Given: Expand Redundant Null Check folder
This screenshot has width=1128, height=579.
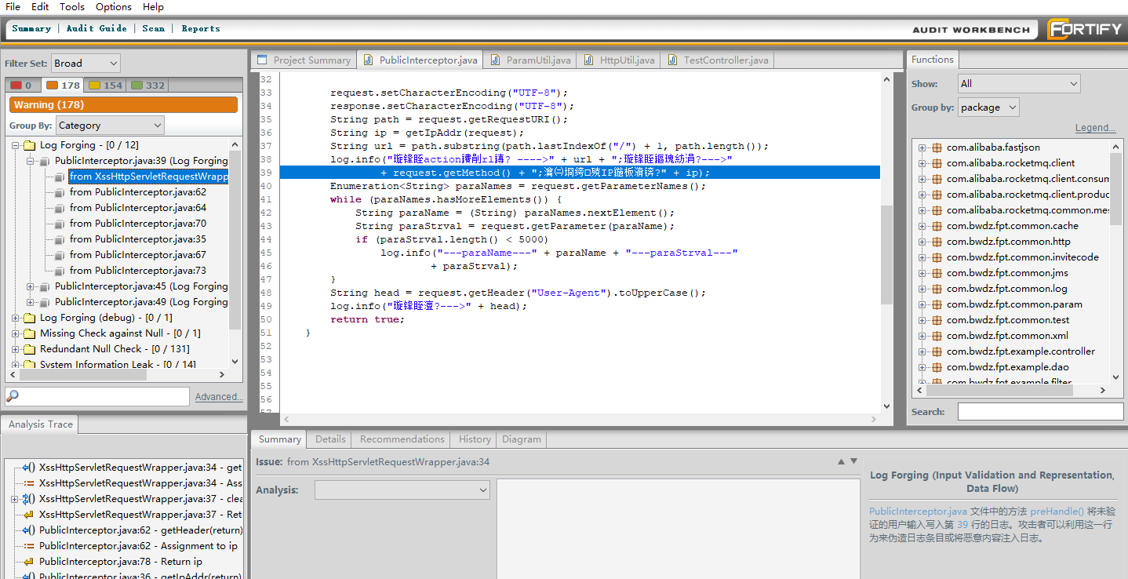Looking at the screenshot, I should 16,349.
